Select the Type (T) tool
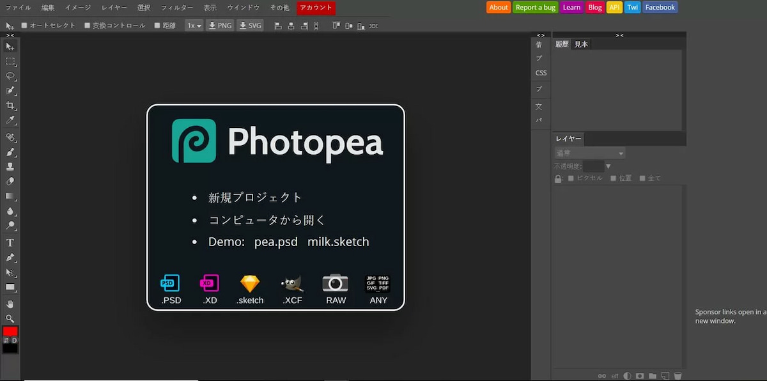 (10, 242)
